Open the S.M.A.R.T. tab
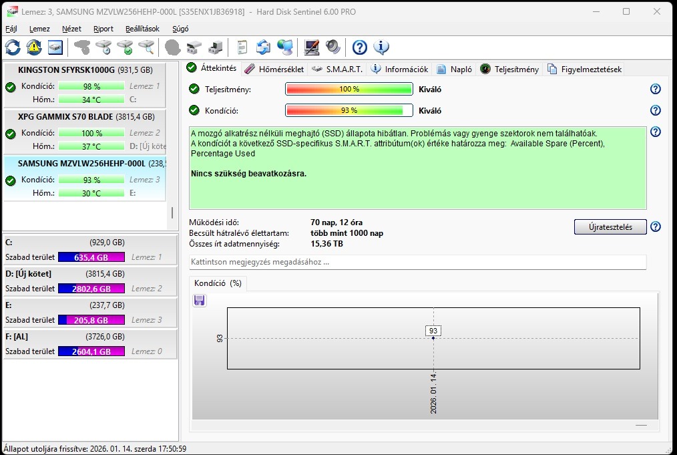 342,68
